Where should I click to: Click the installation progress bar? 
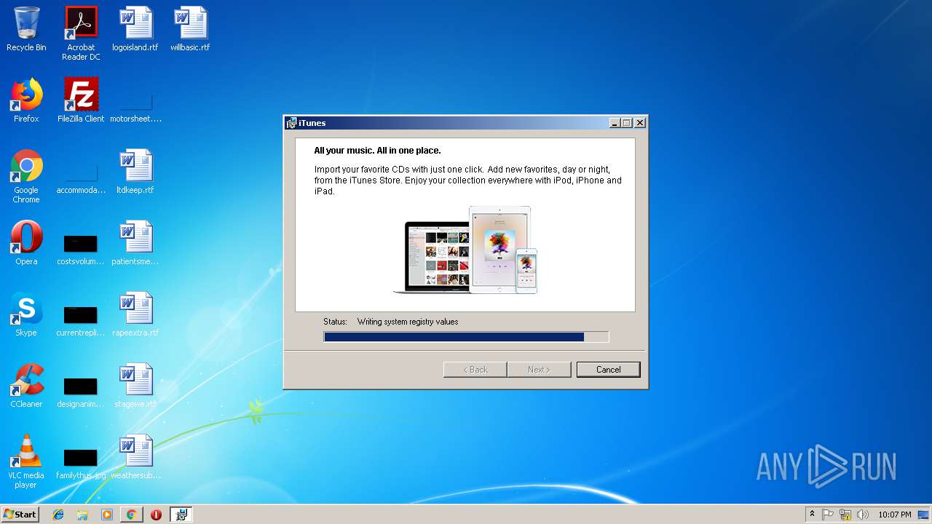(x=466, y=337)
